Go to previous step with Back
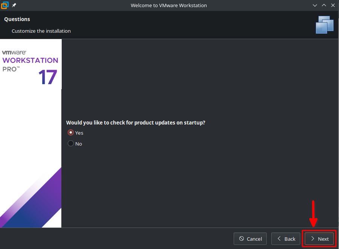Screen dimensions: 339x249 pos(286,239)
